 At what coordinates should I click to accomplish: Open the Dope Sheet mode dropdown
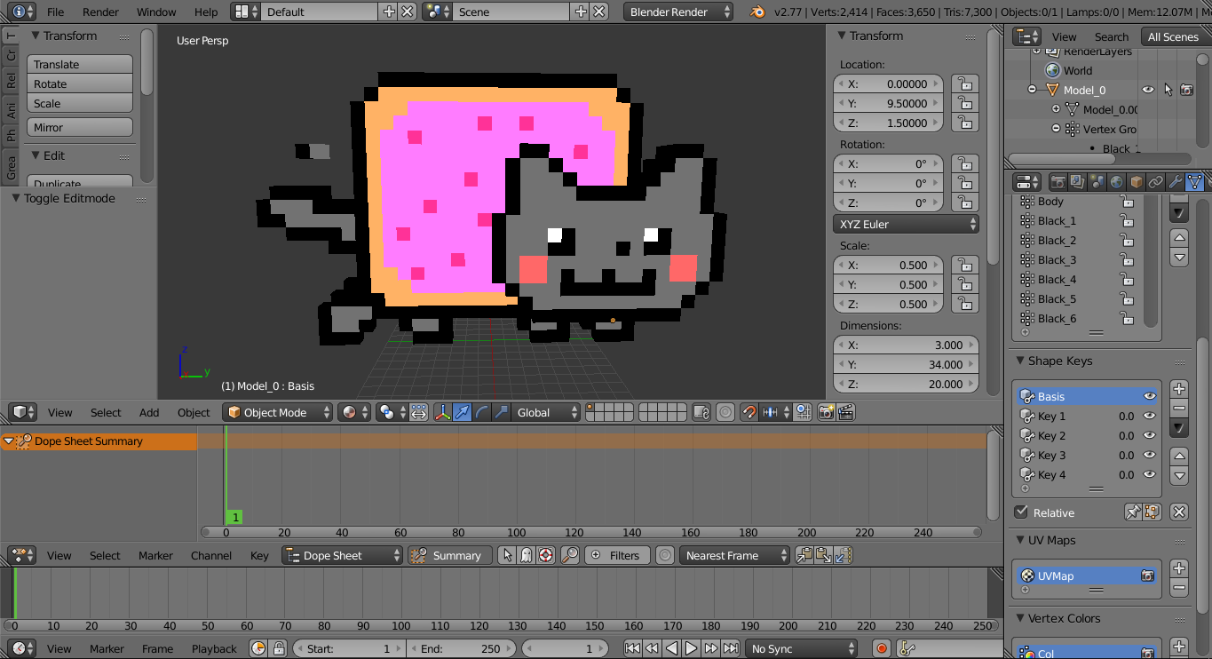click(342, 555)
